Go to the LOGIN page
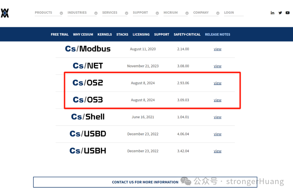This screenshot has height=193, width=293. 229,12
